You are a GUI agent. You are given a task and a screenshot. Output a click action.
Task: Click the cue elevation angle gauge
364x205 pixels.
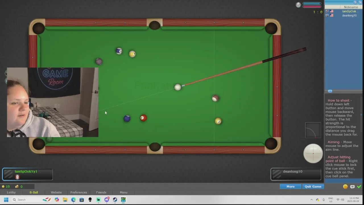pos(313,130)
